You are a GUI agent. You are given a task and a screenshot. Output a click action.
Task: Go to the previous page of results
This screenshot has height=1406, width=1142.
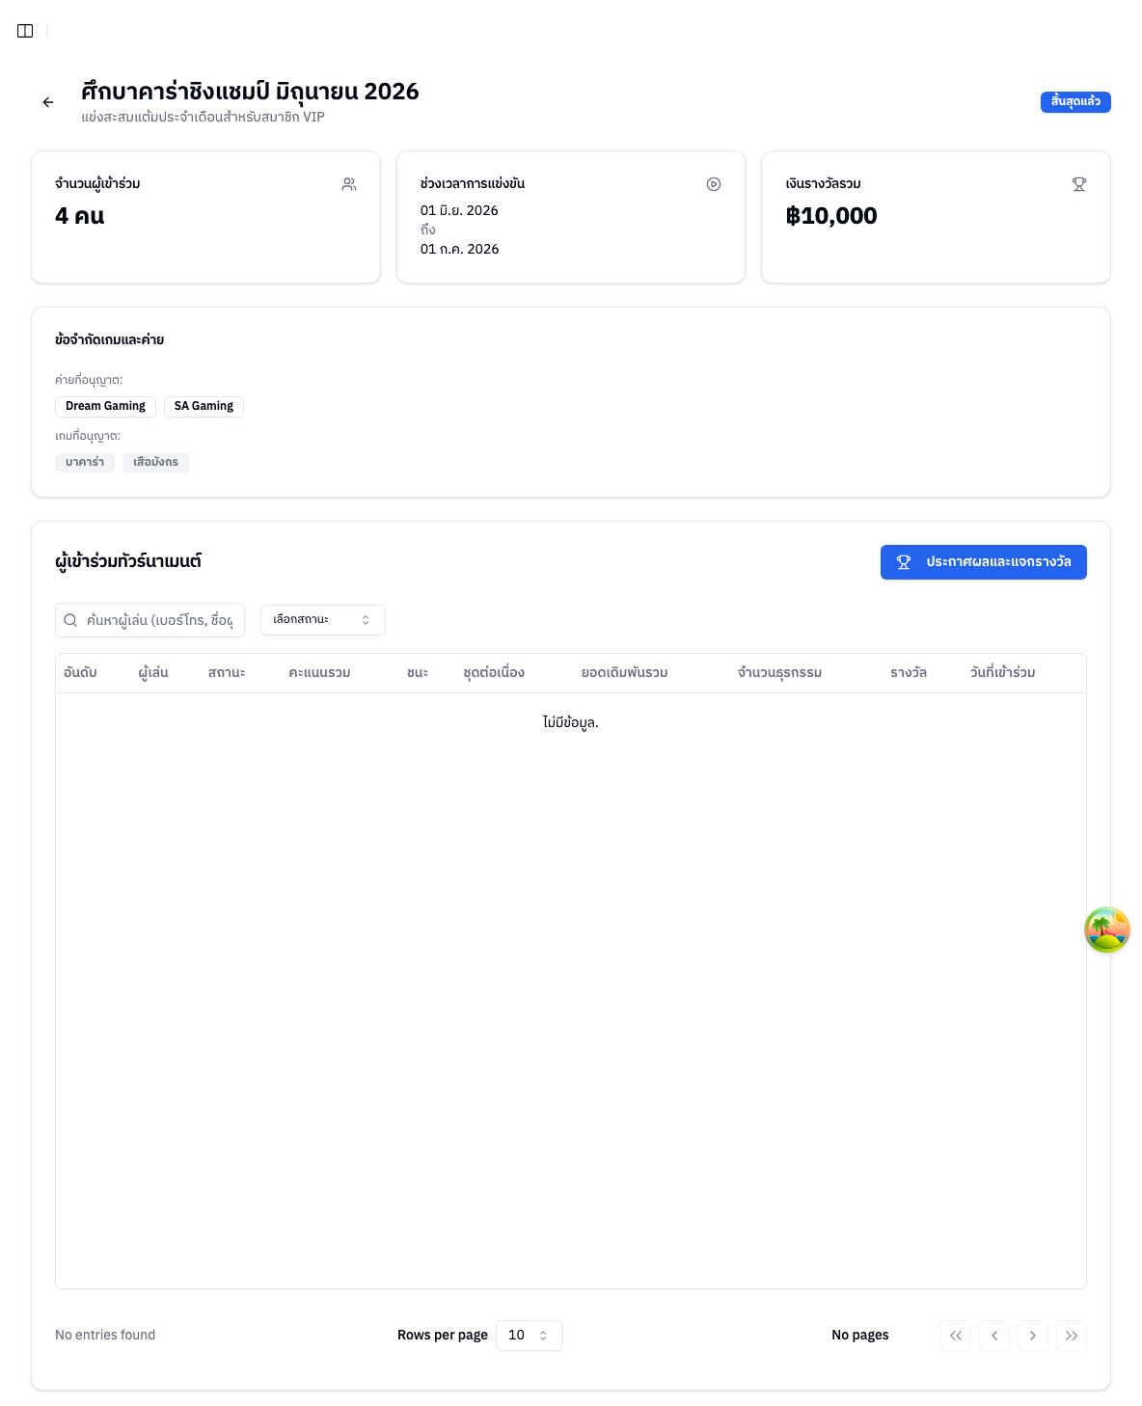[x=994, y=1336]
